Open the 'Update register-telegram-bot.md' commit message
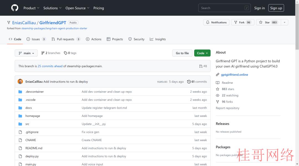Image resolution: width=299 pixels, height=166 pixels. [x=104, y=108]
